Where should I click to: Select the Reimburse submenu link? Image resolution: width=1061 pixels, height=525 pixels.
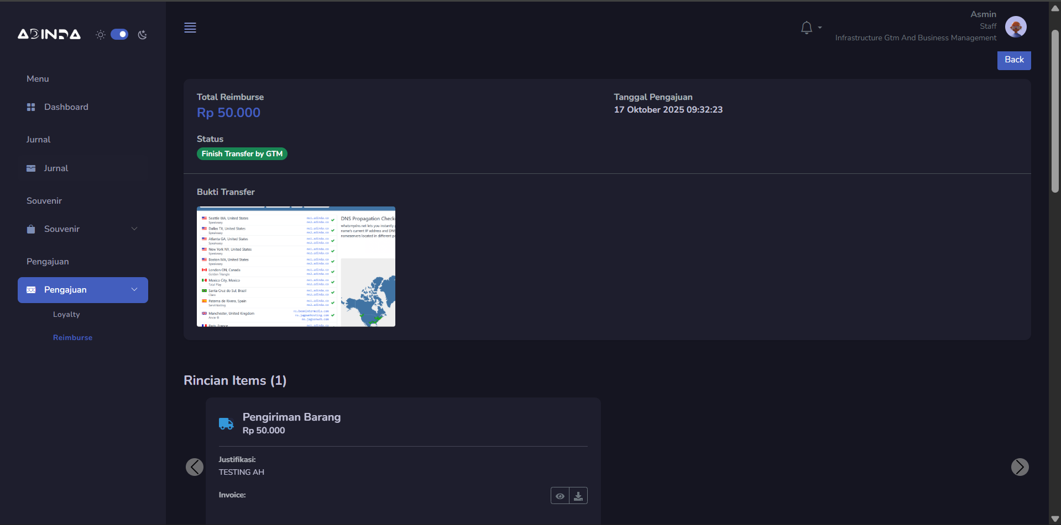[72, 337]
